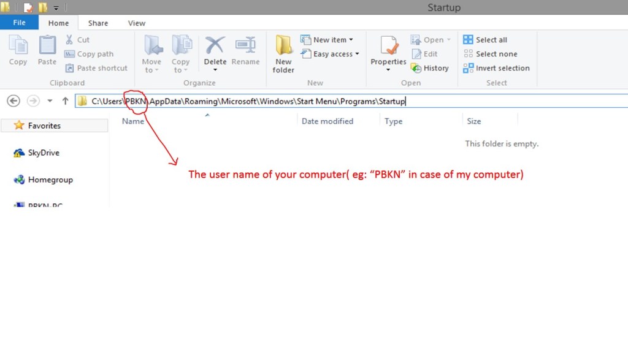Screen dimensions: 628x353
Task: Navigate up one folder with Up arrow
Action: click(x=65, y=101)
